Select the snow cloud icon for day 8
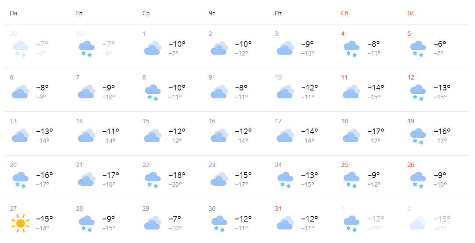The image size is (475, 243). pos(153,93)
